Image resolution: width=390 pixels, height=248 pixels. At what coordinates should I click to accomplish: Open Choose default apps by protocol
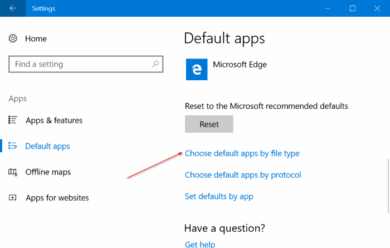coord(243,175)
